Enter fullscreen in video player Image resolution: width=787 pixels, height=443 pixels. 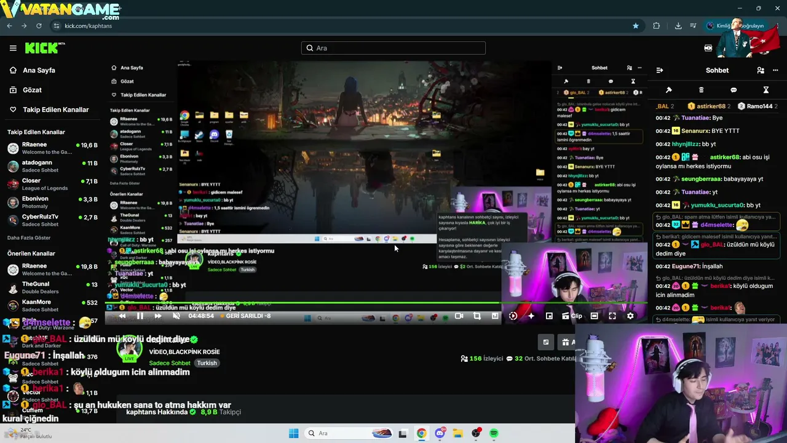click(x=612, y=316)
